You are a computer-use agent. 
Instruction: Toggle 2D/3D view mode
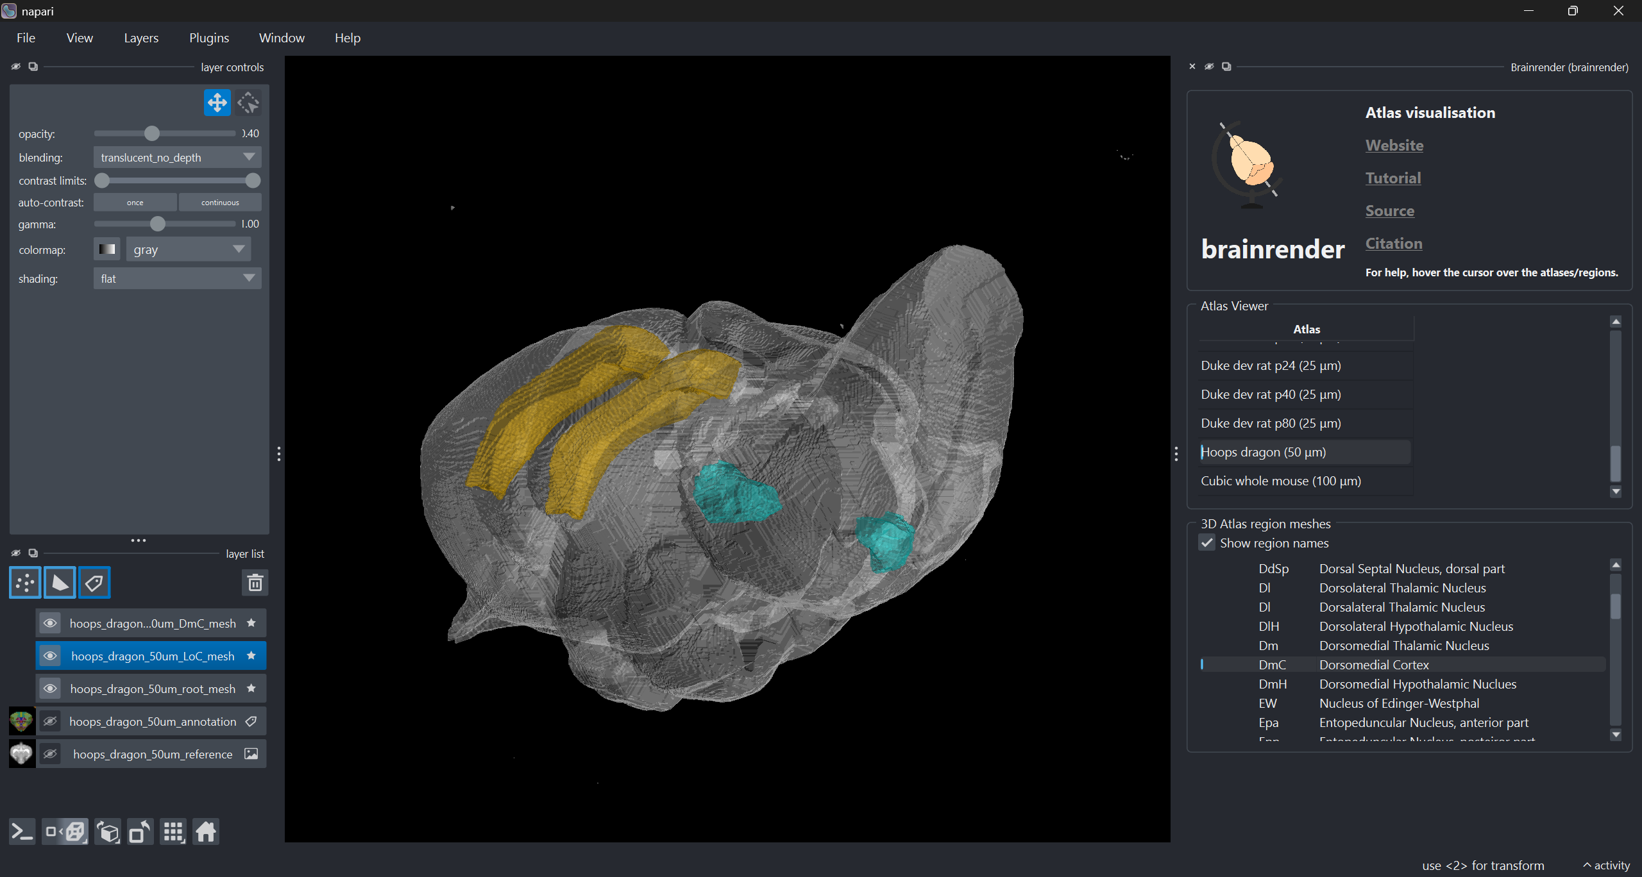point(65,832)
